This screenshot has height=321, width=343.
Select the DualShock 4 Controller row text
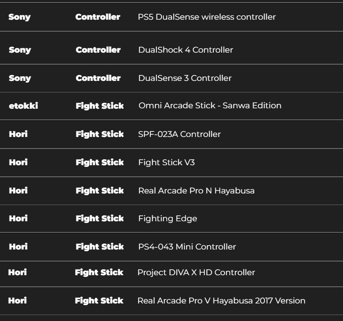coord(185,50)
